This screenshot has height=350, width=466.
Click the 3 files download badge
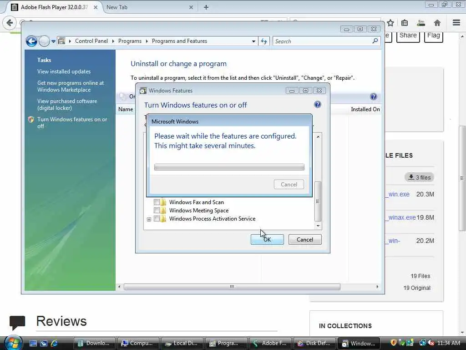(x=419, y=177)
